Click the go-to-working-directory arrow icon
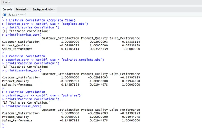This screenshot has width=202, height=128. 25,15
